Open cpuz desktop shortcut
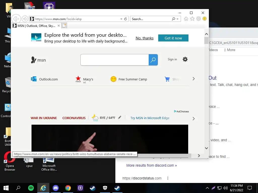This screenshot has width=258, height=193. [x=29, y=163]
